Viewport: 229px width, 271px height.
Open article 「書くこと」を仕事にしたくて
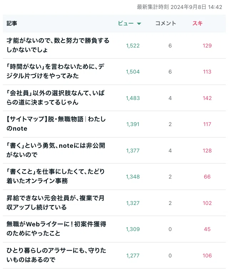(x=56, y=176)
